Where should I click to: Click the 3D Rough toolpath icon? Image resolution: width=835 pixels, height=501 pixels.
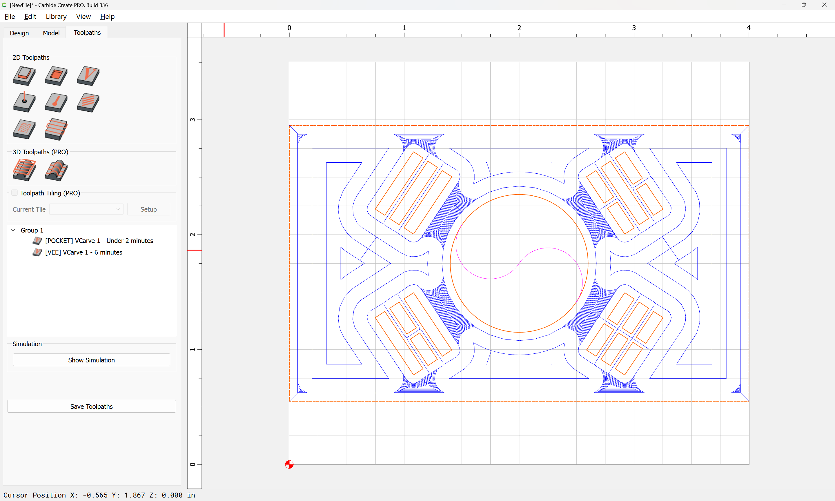click(x=24, y=170)
